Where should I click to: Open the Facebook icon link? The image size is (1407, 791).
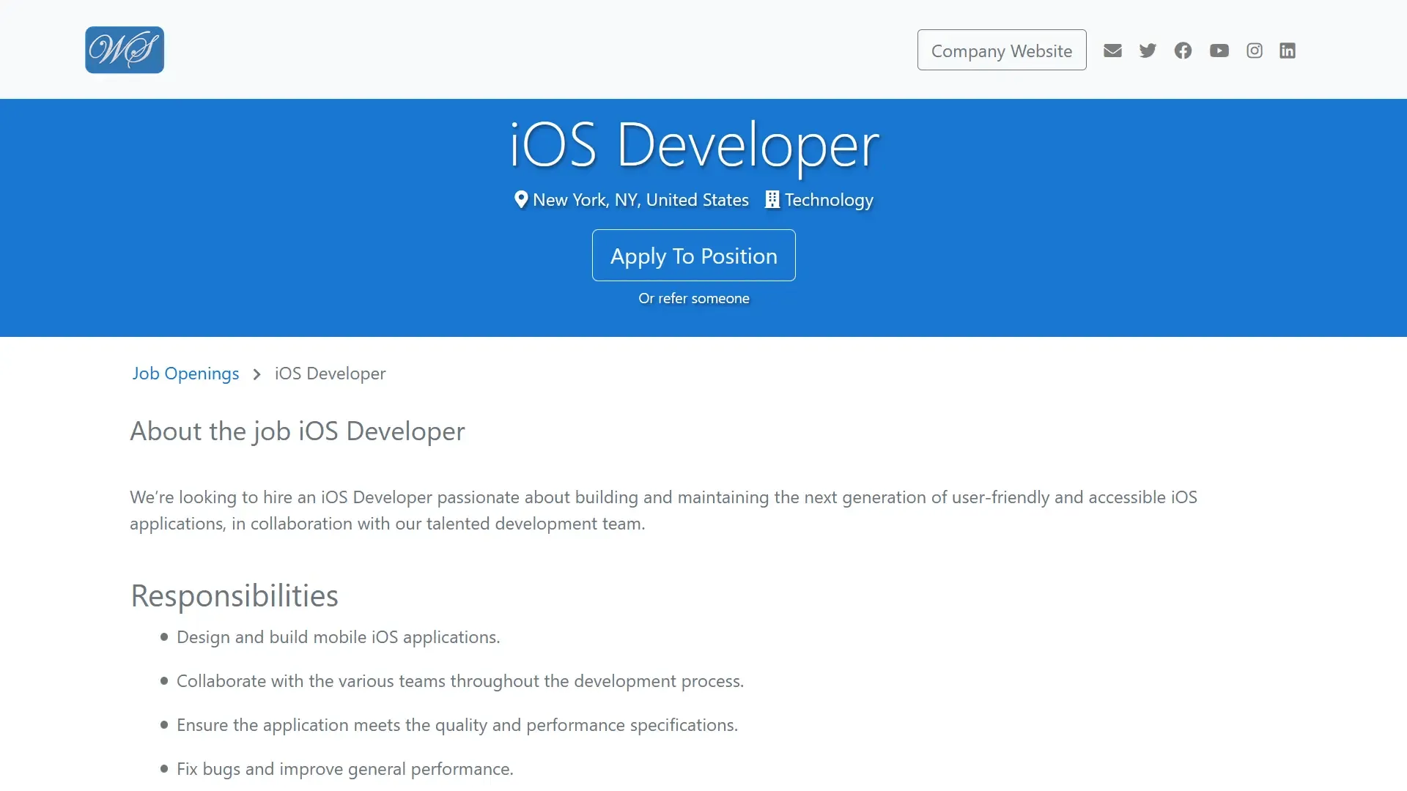coord(1183,51)
